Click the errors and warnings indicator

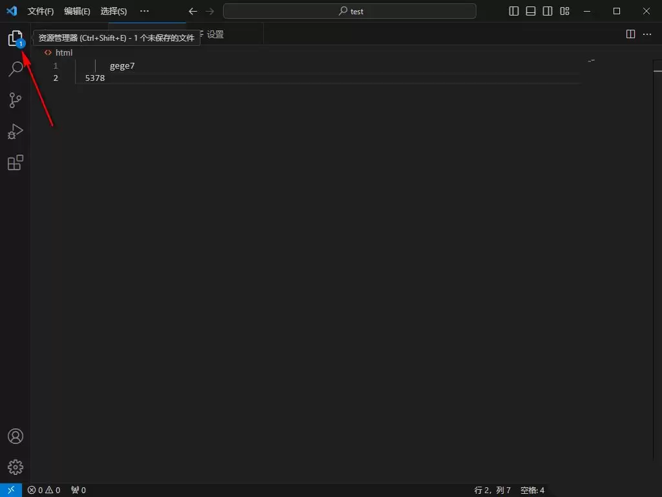coord(44,490)
